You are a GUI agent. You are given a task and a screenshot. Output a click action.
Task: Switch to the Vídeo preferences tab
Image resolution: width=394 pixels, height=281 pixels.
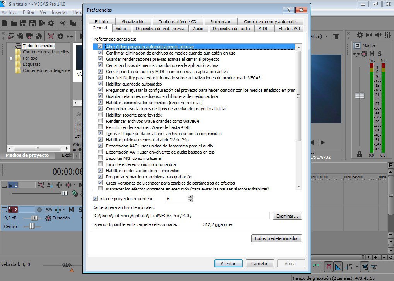121,29
